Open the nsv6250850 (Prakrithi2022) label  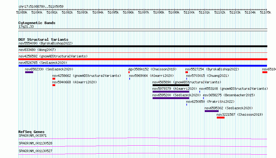click(x=210, y=102)
